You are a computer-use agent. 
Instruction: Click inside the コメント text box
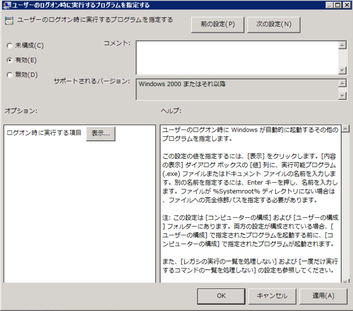tap(237, 58)
